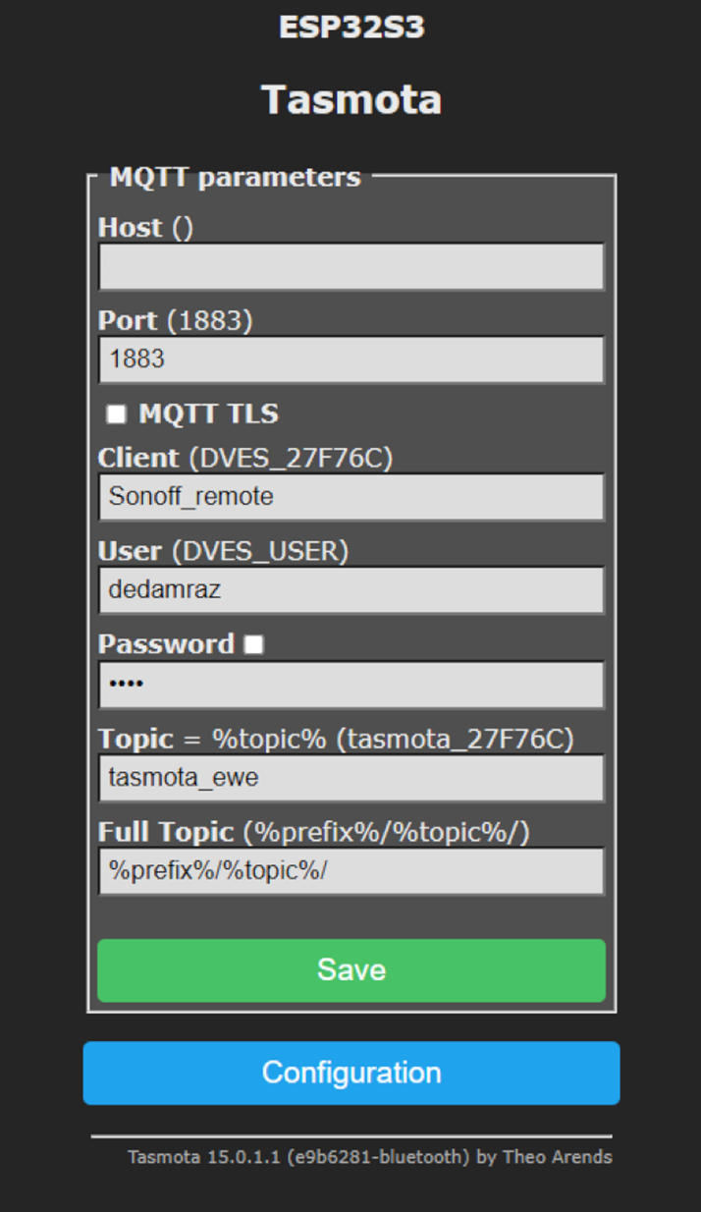Click the User field containing dedamraz
Image resolution: width=701 pixels, height=1212 pixels.
(x=351, y=590)
